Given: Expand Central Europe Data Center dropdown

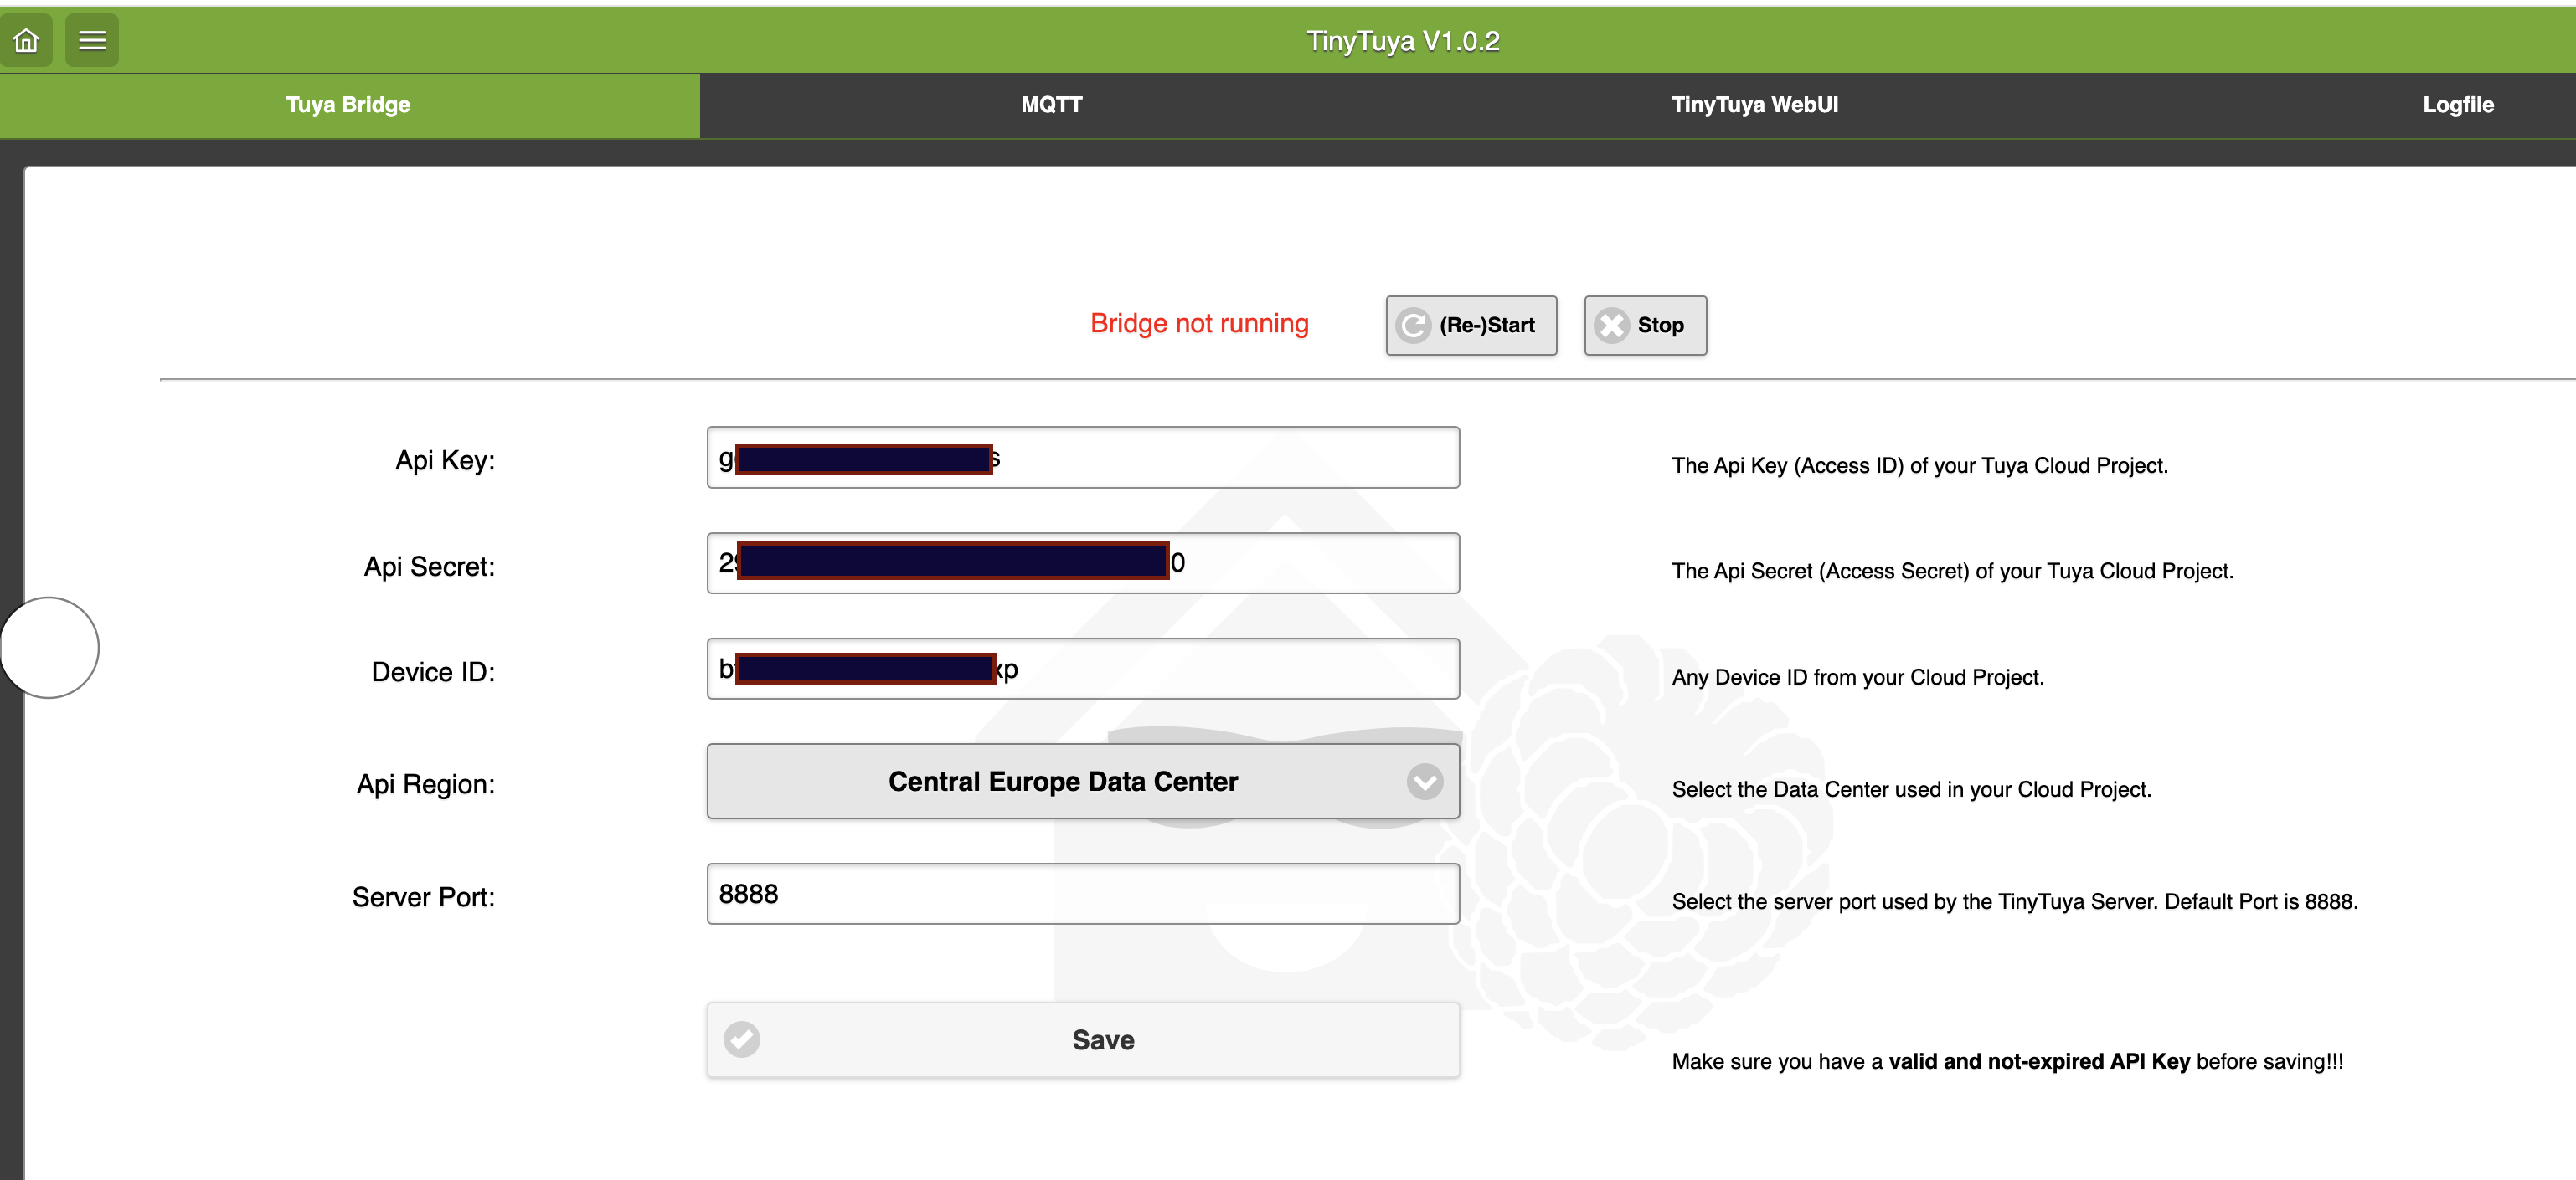Looking at the screenshot, I should pos(1062,782).
